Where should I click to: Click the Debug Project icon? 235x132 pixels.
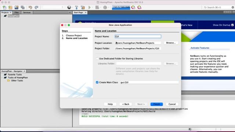click(x=97, y=7)
